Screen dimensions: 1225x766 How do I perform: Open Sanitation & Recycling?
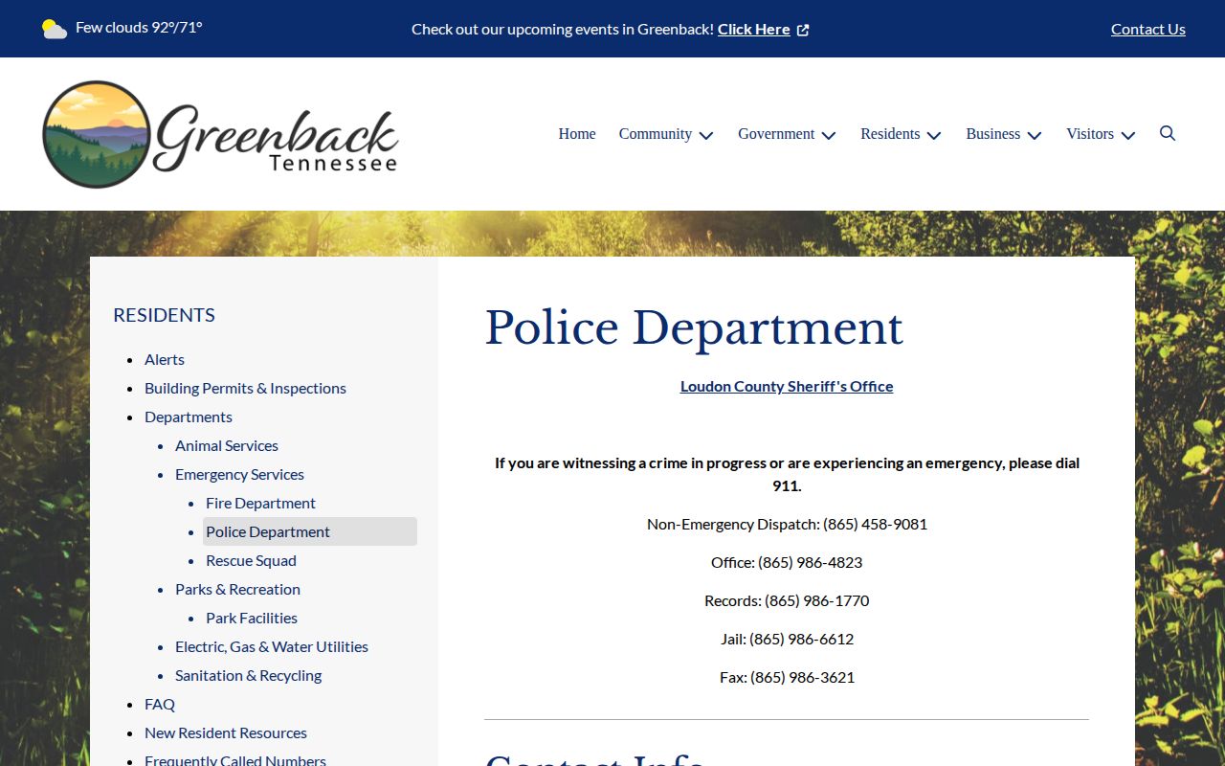[x=248, y=675]
